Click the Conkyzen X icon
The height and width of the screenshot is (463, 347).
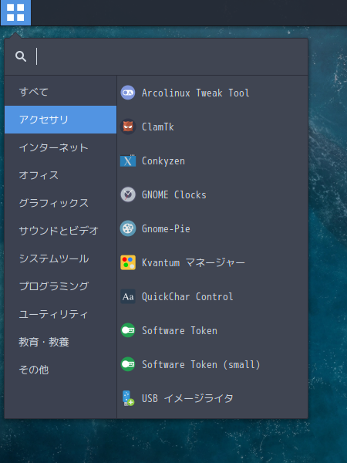[x=128, y=161]
